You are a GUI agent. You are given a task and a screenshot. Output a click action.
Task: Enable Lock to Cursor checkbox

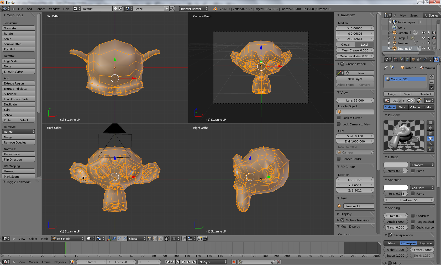(x=339, y=118)
